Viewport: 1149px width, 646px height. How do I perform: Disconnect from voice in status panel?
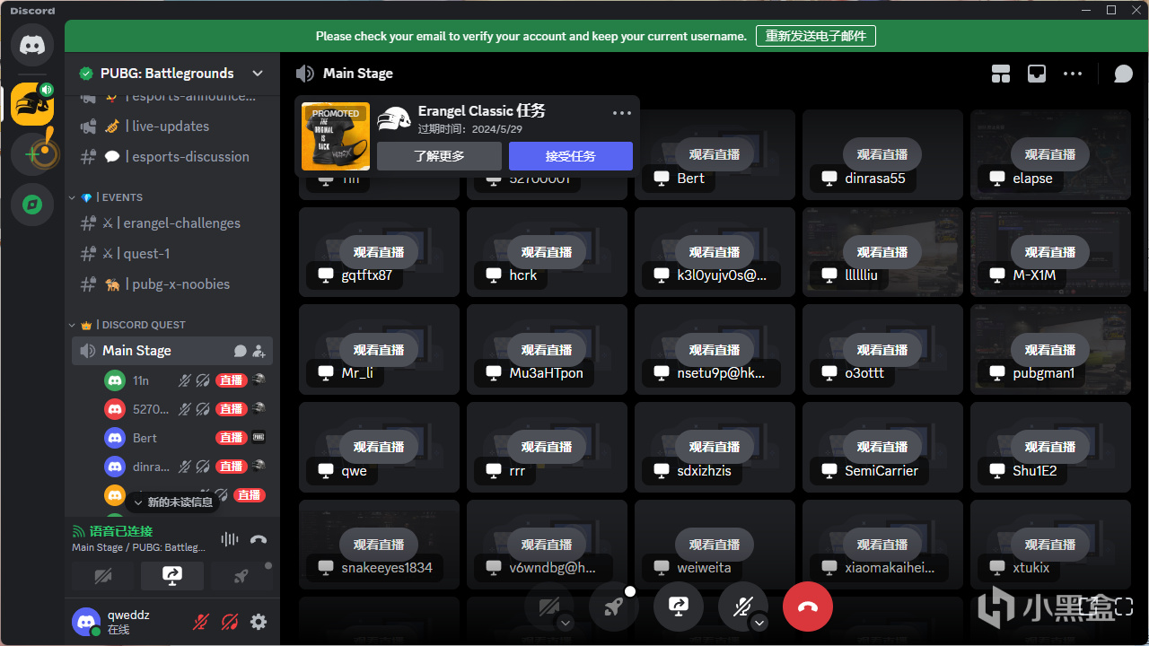[259, 539]
